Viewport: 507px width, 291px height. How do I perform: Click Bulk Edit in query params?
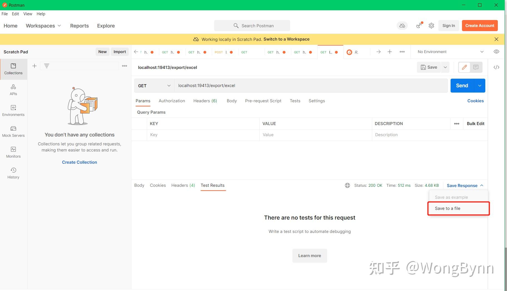476,124
